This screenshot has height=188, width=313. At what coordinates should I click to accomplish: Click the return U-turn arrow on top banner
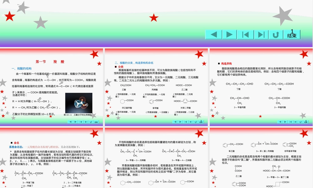pyautogui.click(x=276, y=34)
